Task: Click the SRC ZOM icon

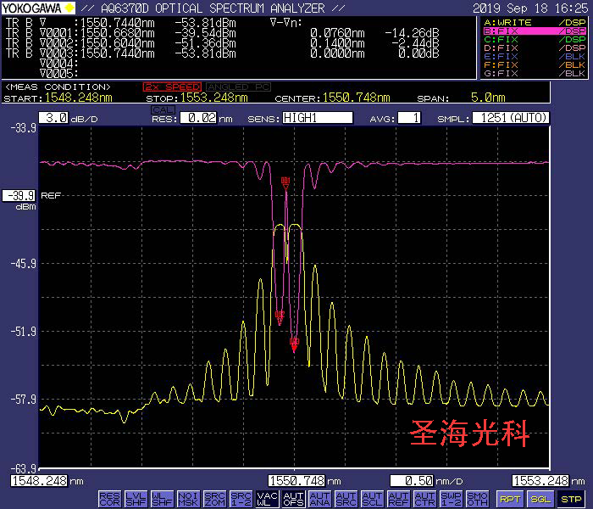Action: [214, 499]
